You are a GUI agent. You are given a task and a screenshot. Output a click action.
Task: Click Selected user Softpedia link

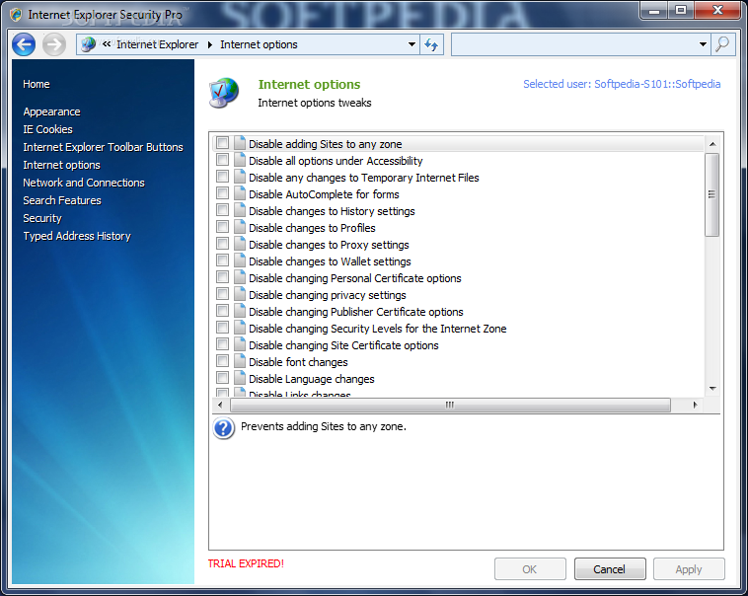coord(622,84)
